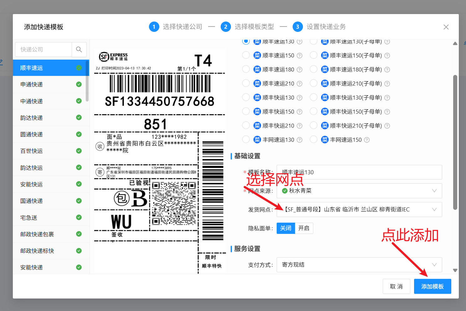Choose 邮政快递包裹 from courier list
Image resolution: width=466 pixels, height=311 pixels.
point(51,234)
